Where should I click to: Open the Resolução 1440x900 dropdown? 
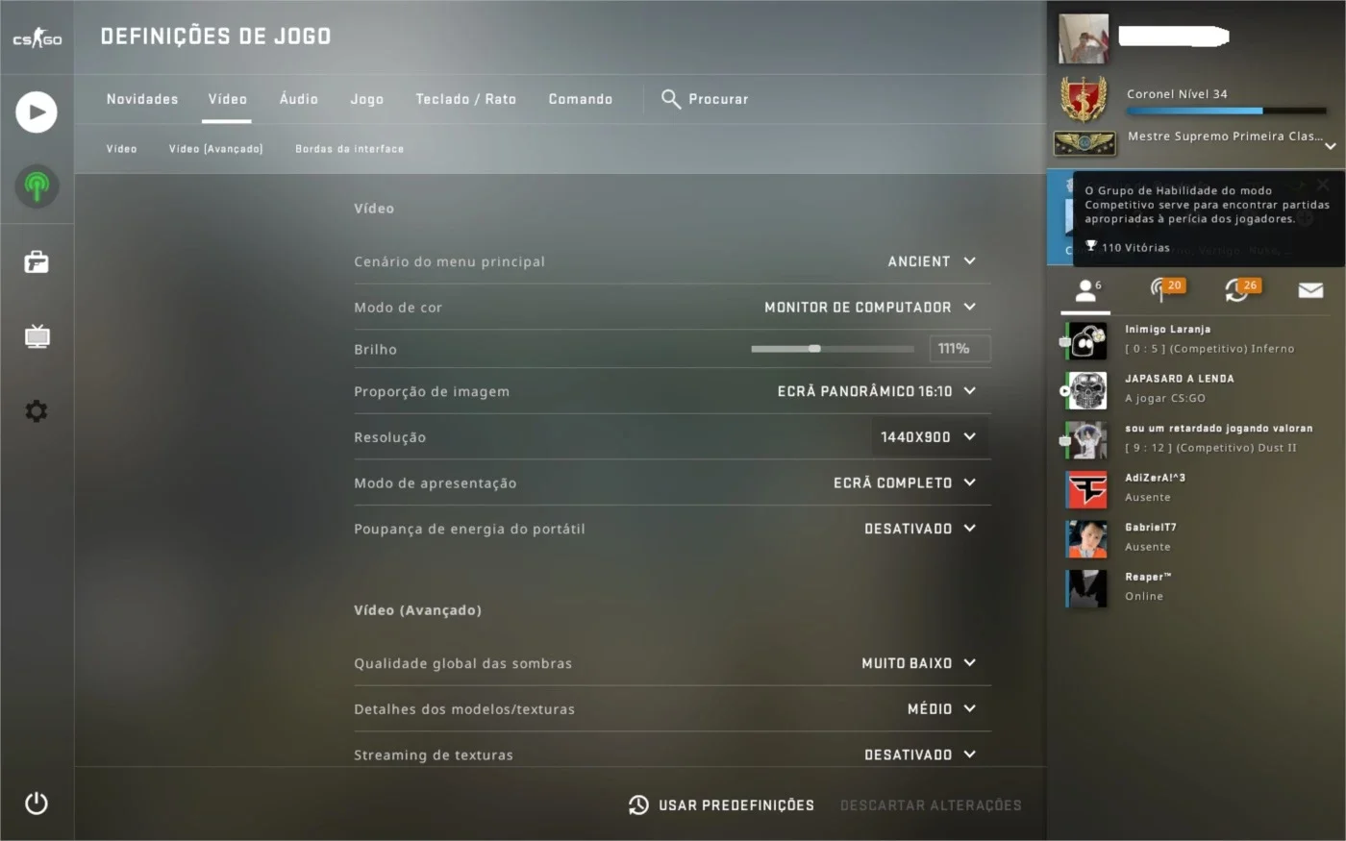pos(928,437)
